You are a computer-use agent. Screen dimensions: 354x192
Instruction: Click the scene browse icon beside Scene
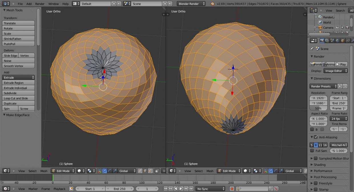127,4
